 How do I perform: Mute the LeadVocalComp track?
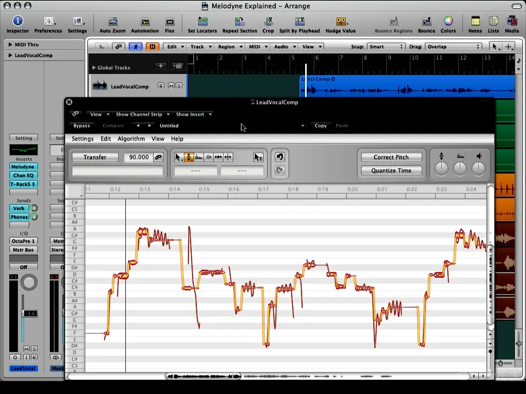(x=171, y=86)
